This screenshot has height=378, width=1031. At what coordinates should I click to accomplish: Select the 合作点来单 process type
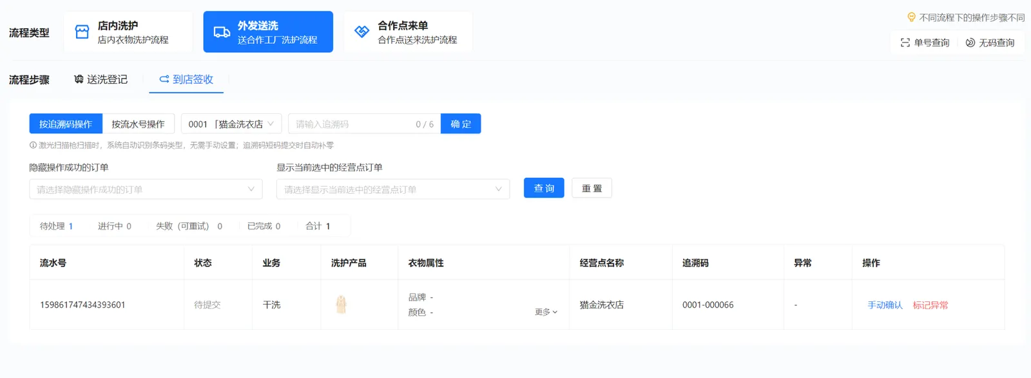click(408, 32)
